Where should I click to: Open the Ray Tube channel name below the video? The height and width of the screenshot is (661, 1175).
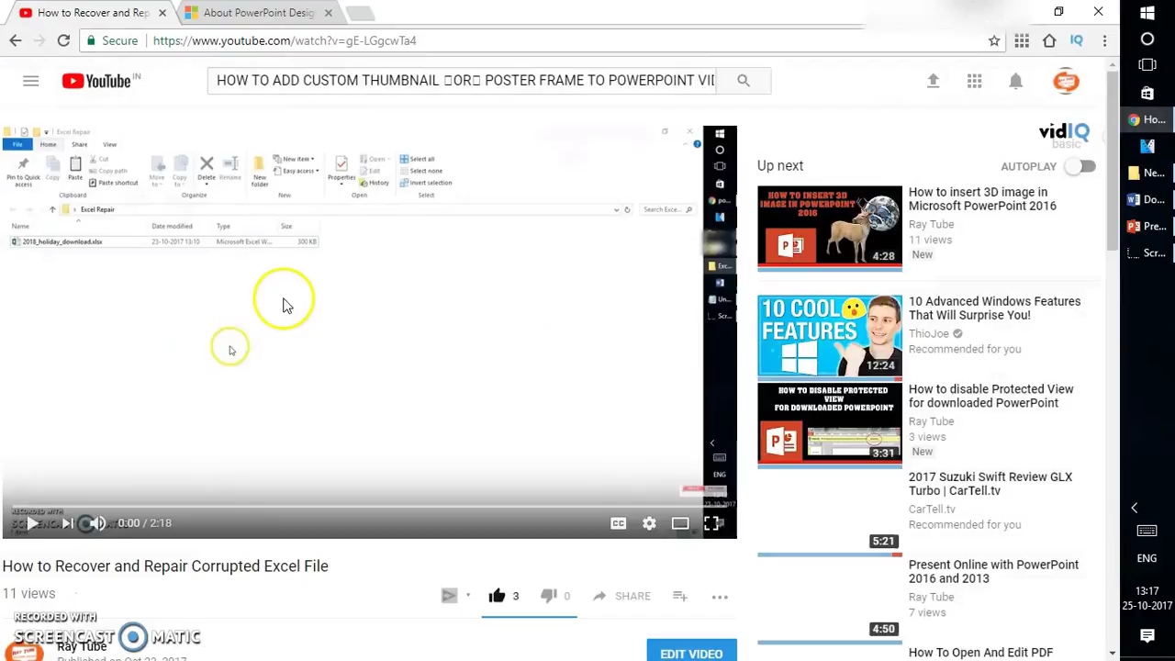(x=82, y=646)
